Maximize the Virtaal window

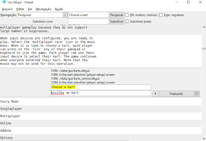pyautogui.click(x=188, y=2)
